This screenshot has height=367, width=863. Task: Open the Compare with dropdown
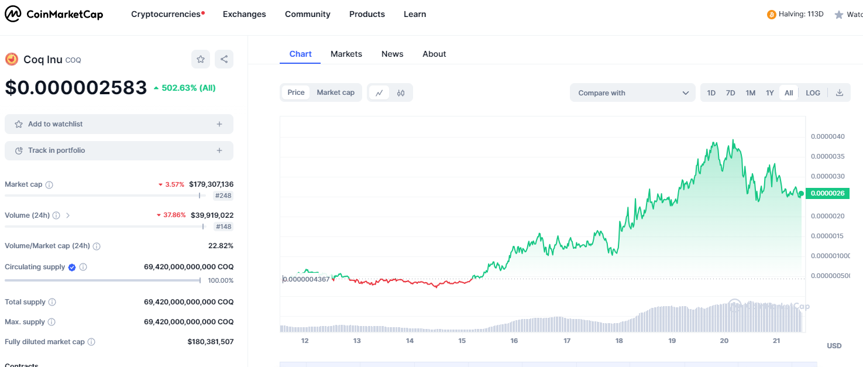click(632, 92)
